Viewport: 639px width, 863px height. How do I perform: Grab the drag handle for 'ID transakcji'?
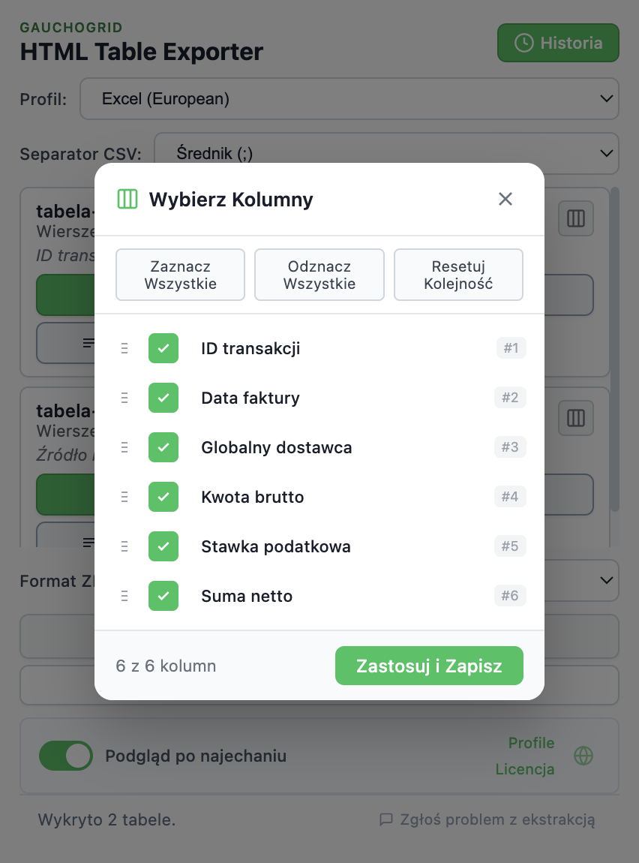(x=124, y=347)
